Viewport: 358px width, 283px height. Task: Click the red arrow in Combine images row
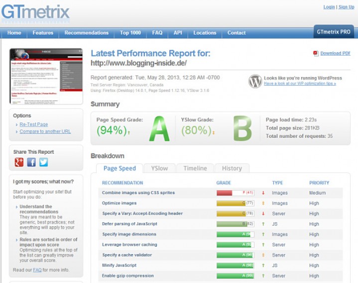click(x=263, y=192)
